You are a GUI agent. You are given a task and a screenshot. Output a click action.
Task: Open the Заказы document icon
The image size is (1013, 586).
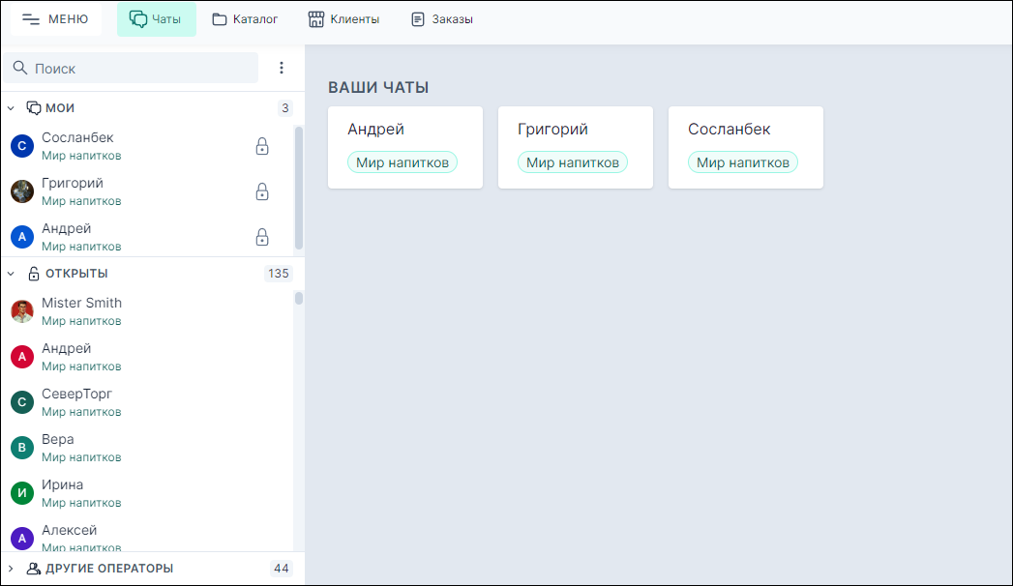coord(417,18)
